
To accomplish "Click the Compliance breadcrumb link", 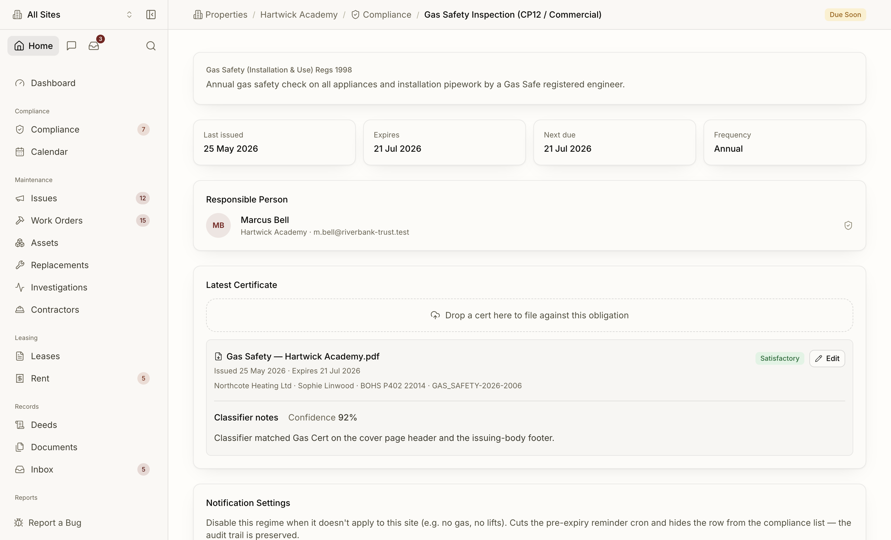I will click(381, 15).
